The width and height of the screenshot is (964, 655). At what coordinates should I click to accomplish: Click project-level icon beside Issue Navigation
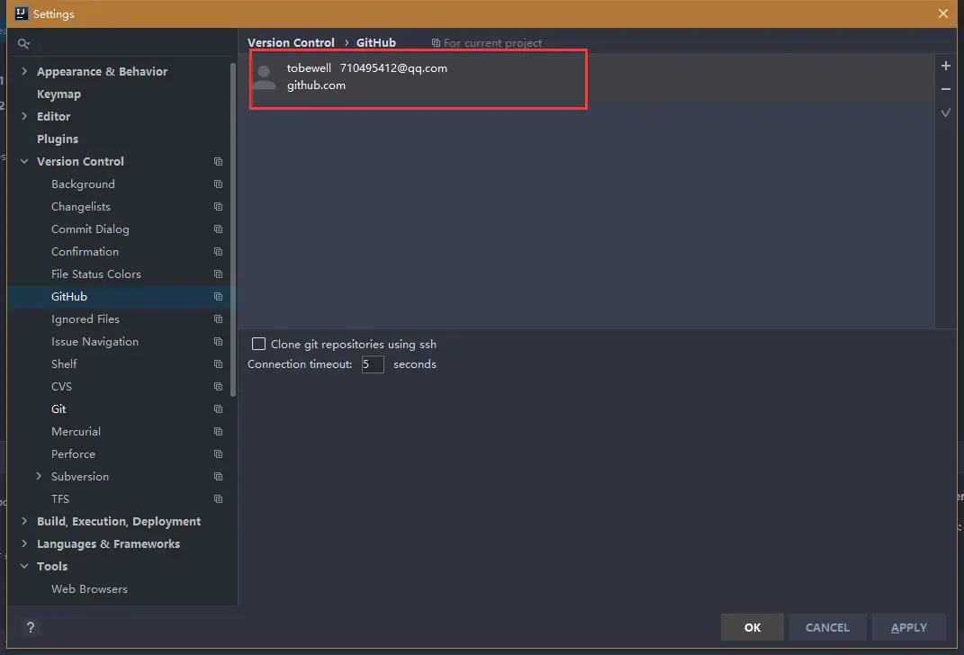(218, 342)
